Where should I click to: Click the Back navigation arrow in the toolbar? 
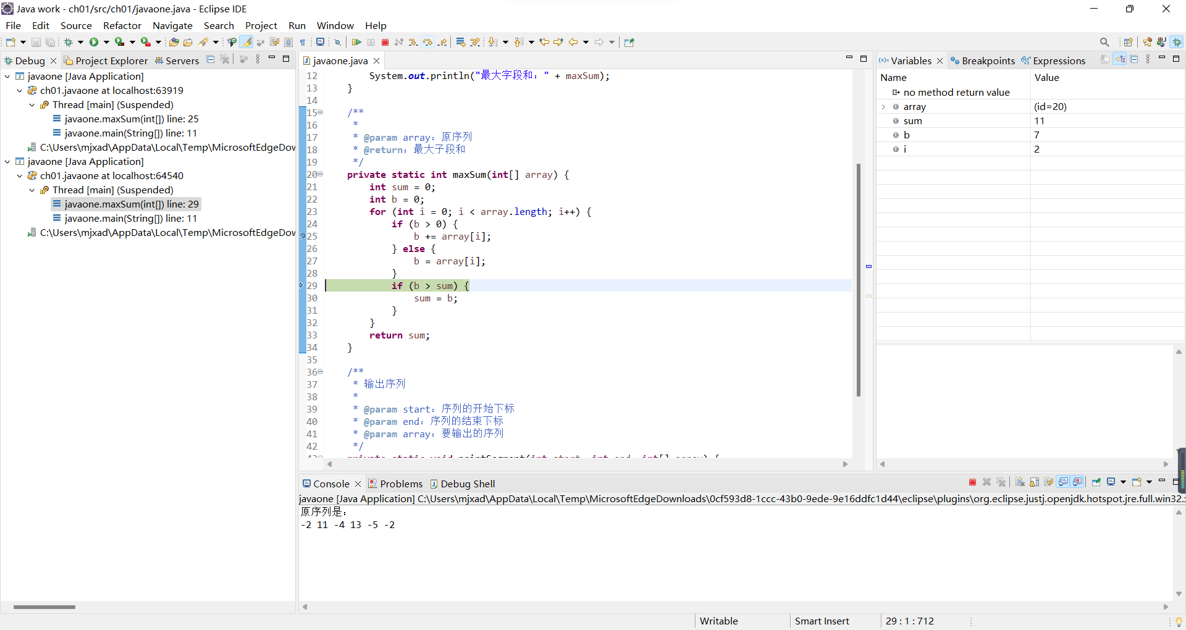tap(573, 42)
